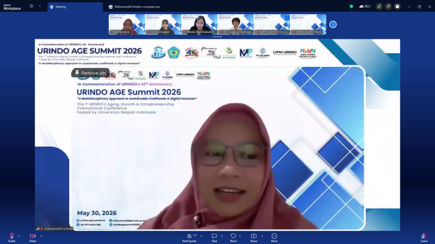
Task: Open the More options menu
Action: pyautogui.click(x=274, y=237)
